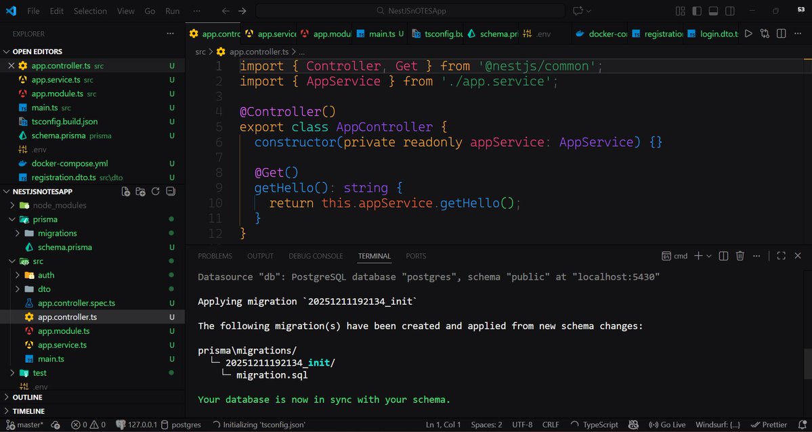The height and width of the screenshot is (432, 812).
Task: Open the chat dropdown chevron
Action: 589,11
